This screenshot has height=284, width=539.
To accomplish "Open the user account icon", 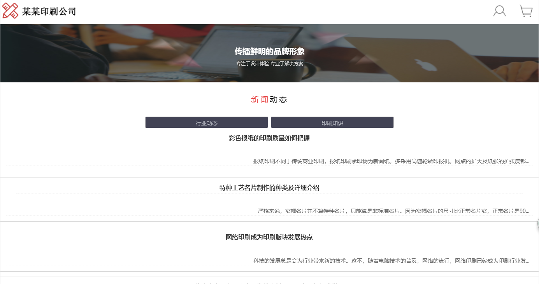I will (499, 11).
